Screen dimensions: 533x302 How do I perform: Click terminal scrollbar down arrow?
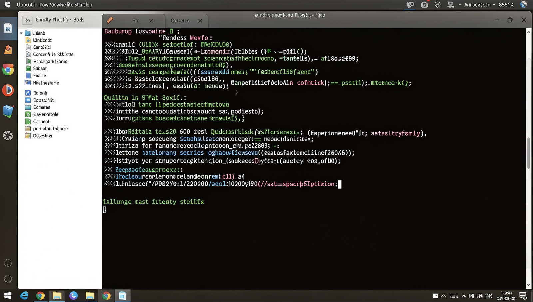coord(529,285)
